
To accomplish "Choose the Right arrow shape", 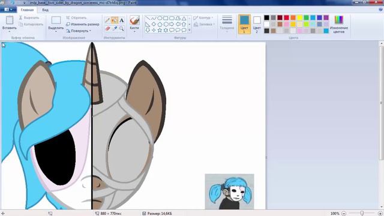I will click(x=172, y=24).
